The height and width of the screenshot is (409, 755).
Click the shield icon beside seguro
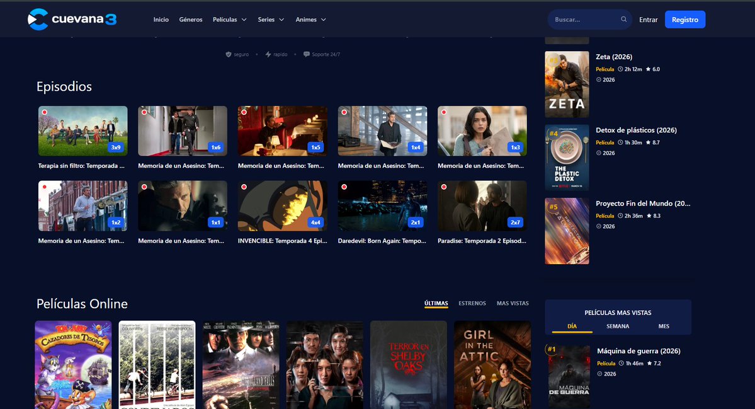coord(229,54)
